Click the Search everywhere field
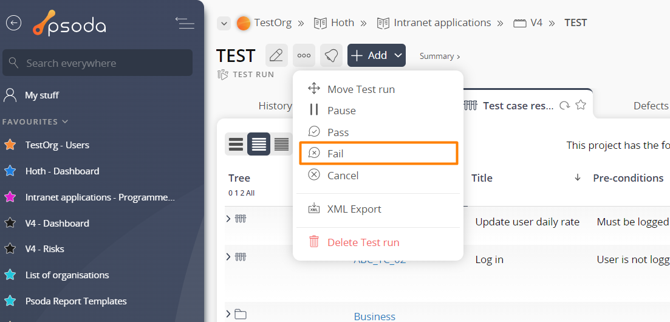Viewport: 670px width, 322px height. [97, 63]
